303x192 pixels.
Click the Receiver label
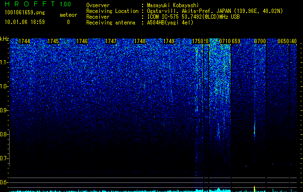[x=98, y=17]
